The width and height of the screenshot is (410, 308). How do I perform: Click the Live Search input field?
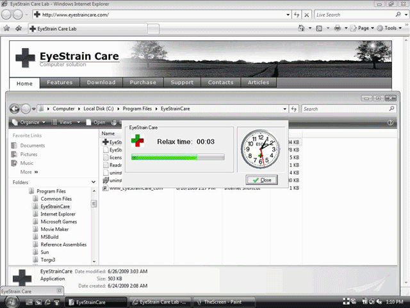(x=354, y=15)
